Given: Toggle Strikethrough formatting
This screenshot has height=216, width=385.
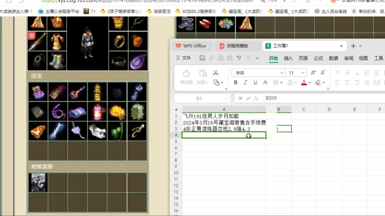Looking at the screenshot, I should coord(265,82).
